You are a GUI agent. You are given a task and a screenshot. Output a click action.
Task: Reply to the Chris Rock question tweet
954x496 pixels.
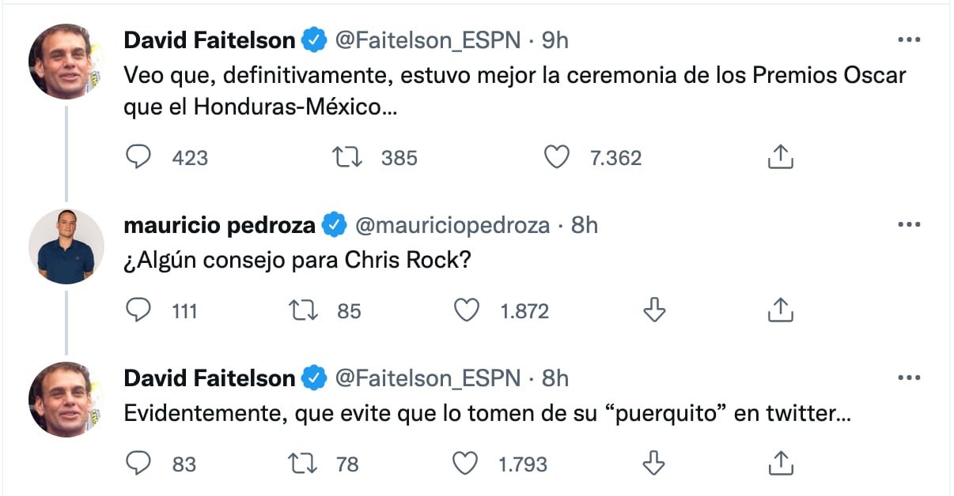[x=138, y=310]
